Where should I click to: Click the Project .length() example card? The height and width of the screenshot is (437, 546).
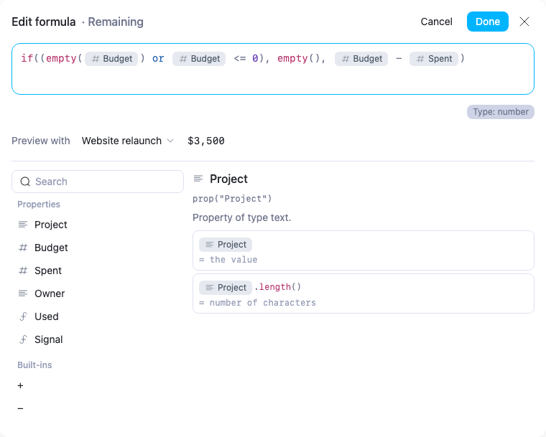[x=364, y=293]
